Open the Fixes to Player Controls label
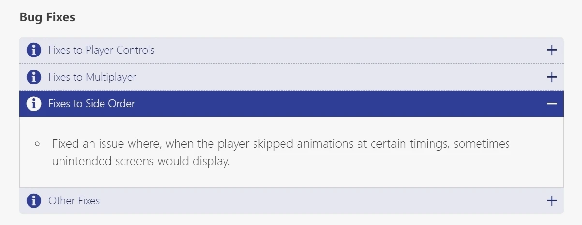Image resolution: width=582 pixels, height=225 pixels. tap(101, 50)
